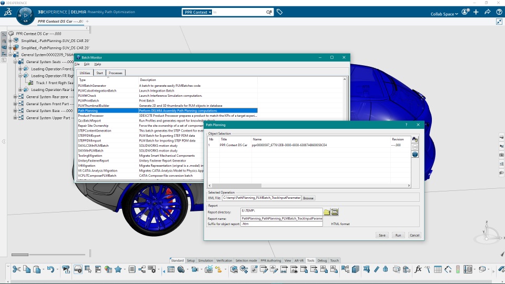Click the 3DS logo top left

pyautogui.click(x=8, y=12)
